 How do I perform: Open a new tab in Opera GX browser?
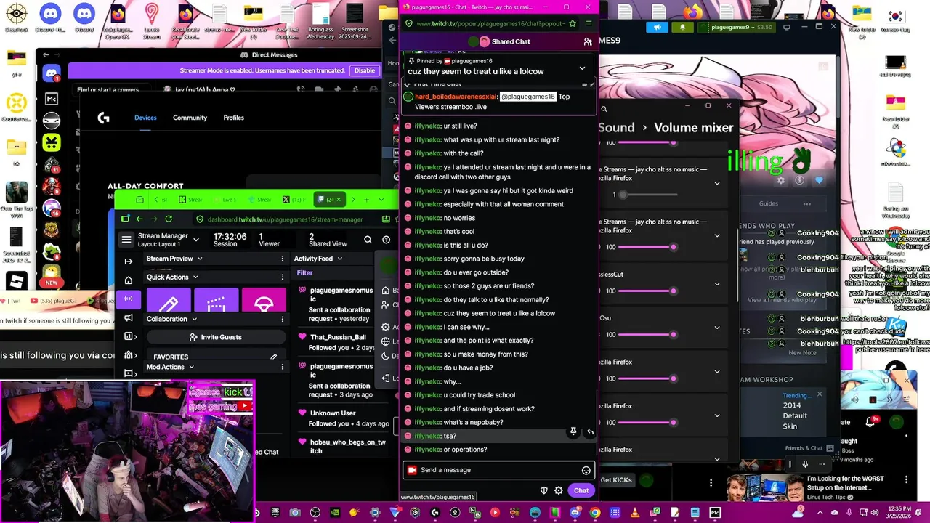tap(367, 200)
